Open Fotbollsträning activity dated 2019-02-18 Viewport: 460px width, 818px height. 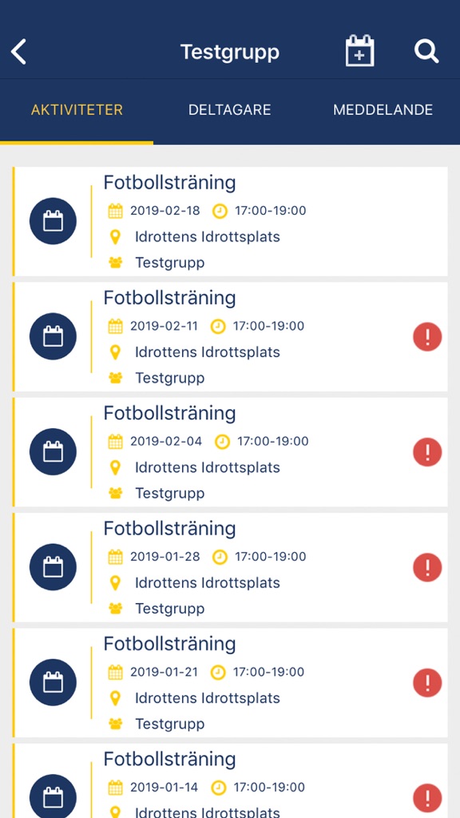click(x=230, y=221)
